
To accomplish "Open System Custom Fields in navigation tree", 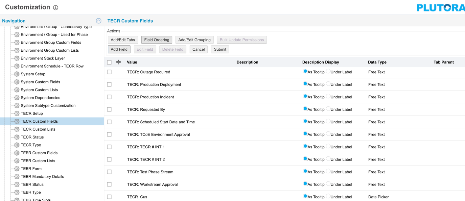I will coord(40,82).
